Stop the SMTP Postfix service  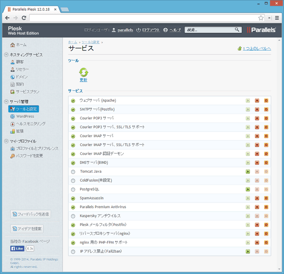[257, 109]
